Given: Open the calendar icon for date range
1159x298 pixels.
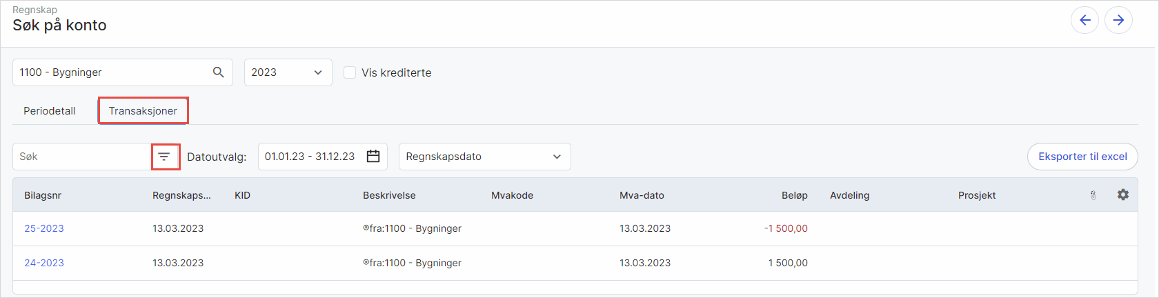Looking at the screenshot, I should point(373,157).
